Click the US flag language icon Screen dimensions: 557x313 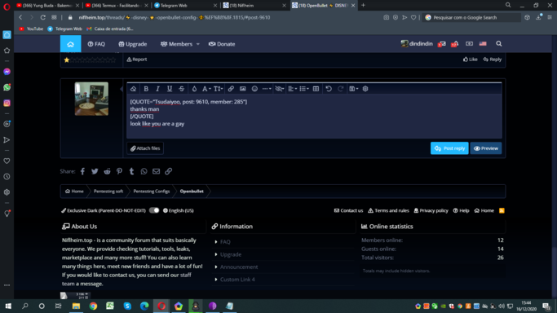tap(483, 44)
